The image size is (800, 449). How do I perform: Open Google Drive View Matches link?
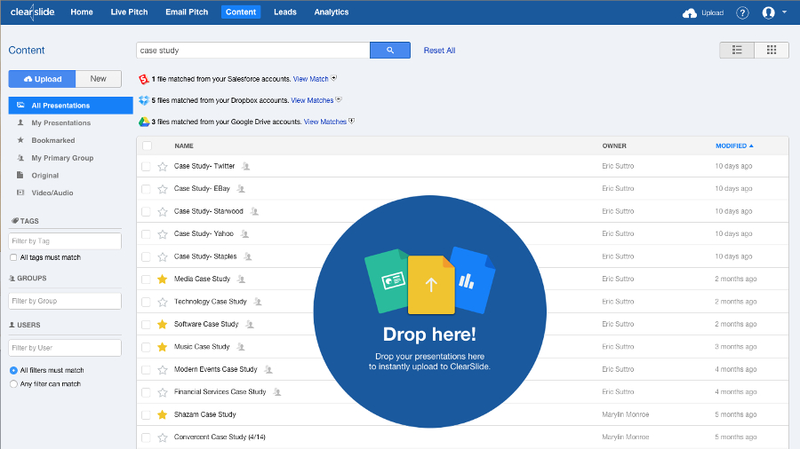coord(325,122)
